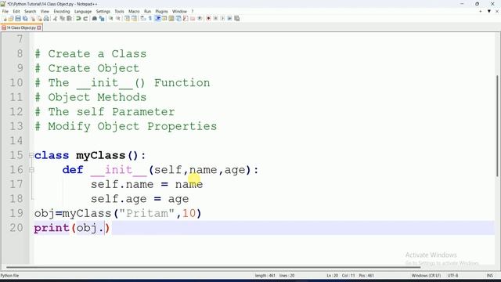Click the Close All toolbar icon
This screenshot has width=501, height=282.
click(39, 19)
